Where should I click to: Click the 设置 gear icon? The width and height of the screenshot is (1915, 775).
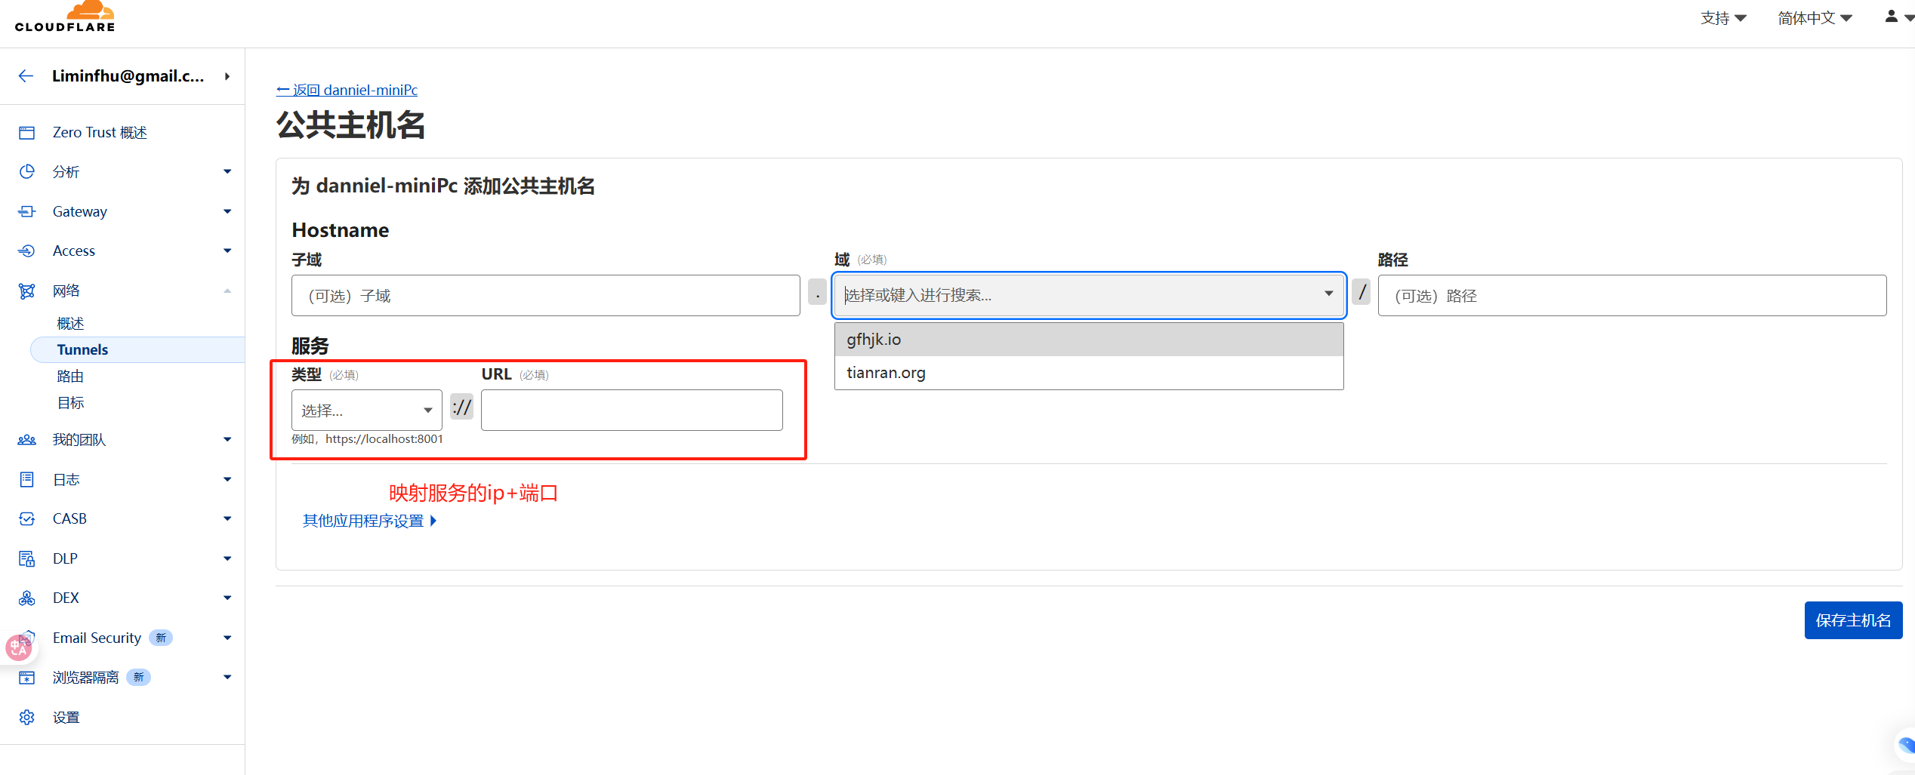point(26,717)
